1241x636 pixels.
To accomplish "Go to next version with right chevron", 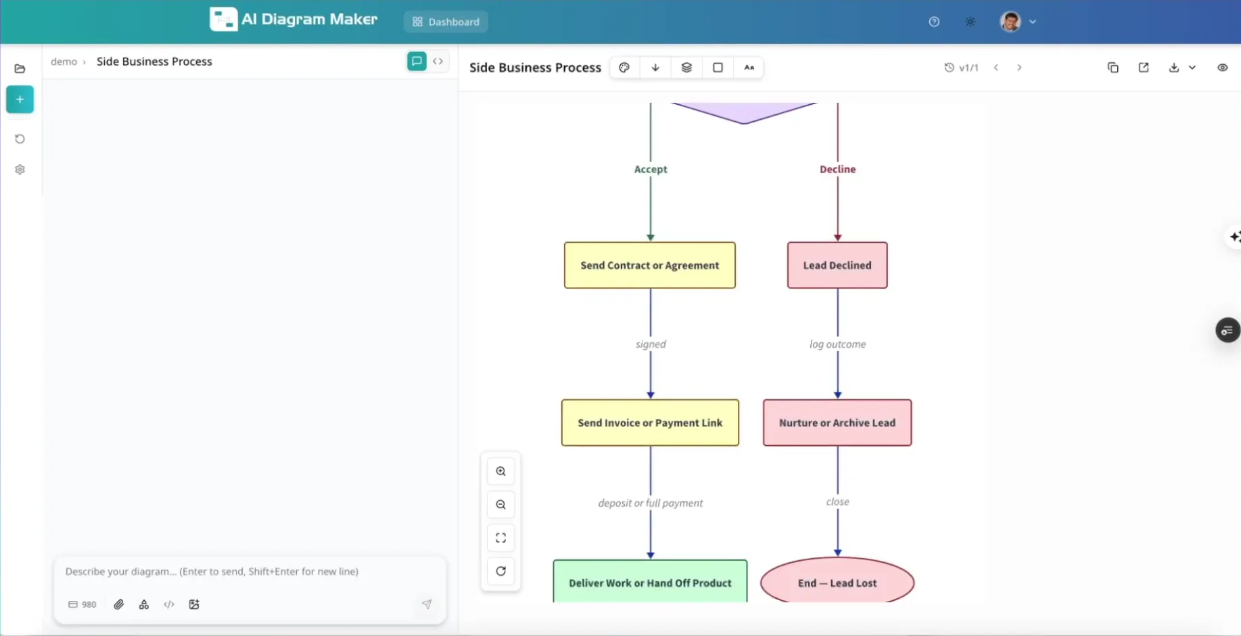I will (1019, 67).
